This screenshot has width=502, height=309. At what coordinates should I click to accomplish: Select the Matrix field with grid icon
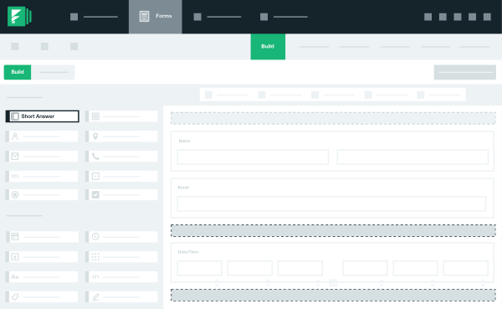click(121, 257)
